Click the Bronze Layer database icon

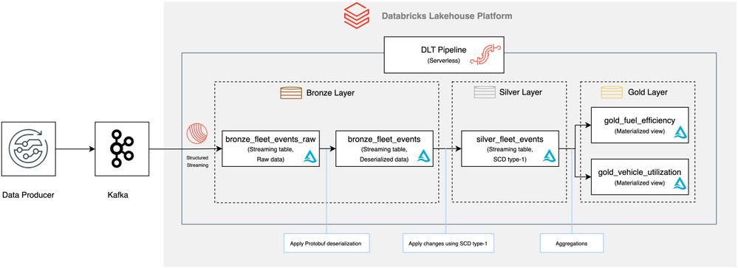(291, 92)
